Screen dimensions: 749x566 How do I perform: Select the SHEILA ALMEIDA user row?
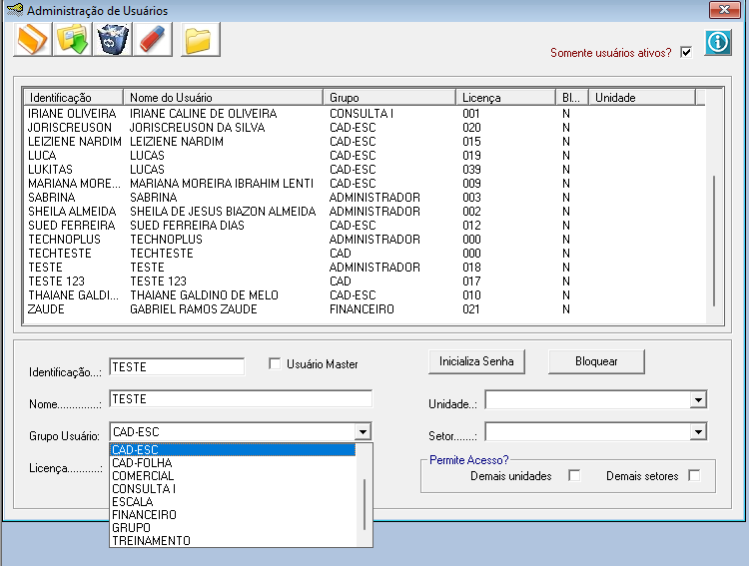tap(365, 211)
